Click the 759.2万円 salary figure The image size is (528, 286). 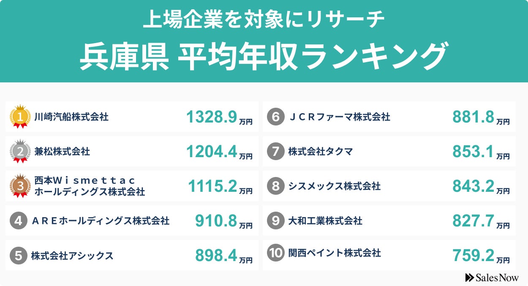coord(481,256)
